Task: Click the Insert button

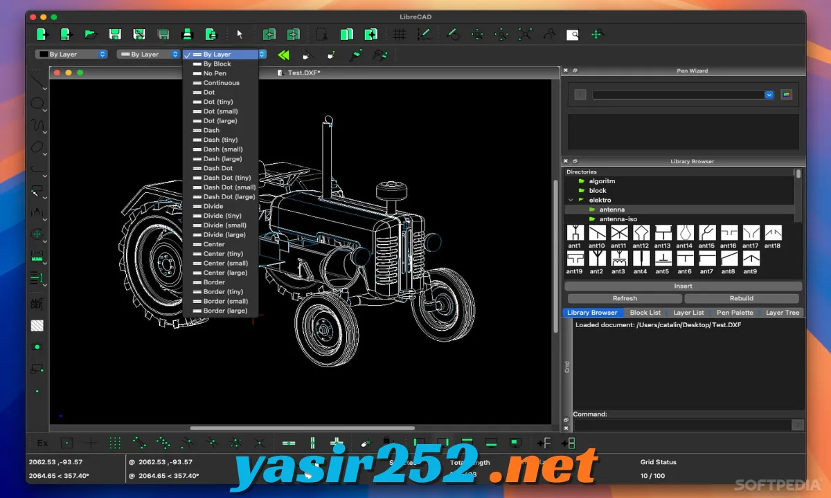Action: pyautogui.click(x=683, y=286)
